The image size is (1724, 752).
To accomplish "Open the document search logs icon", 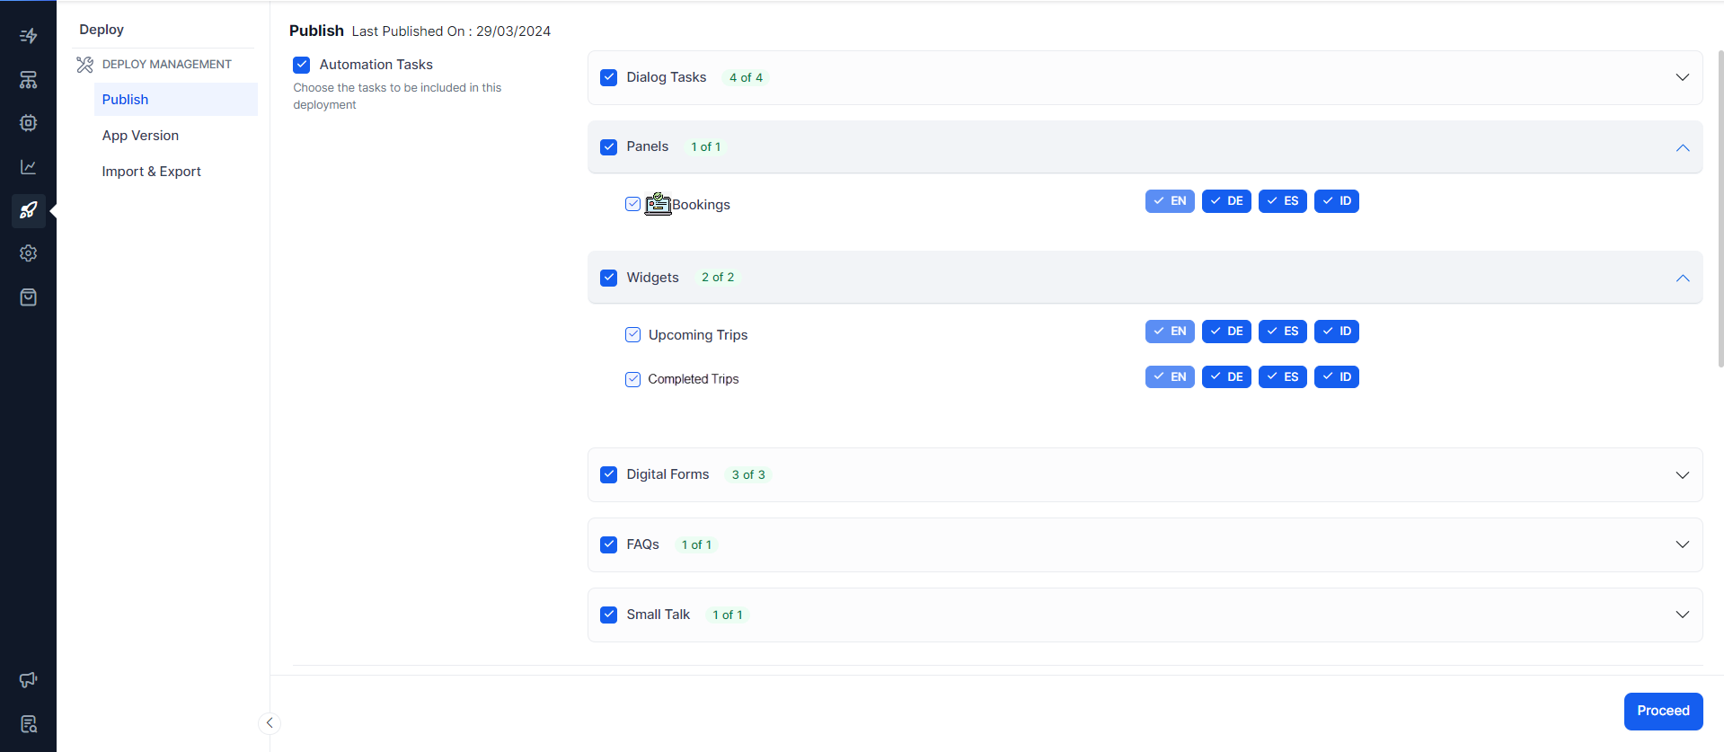I will pyautogui.click(x=28, y=724).
